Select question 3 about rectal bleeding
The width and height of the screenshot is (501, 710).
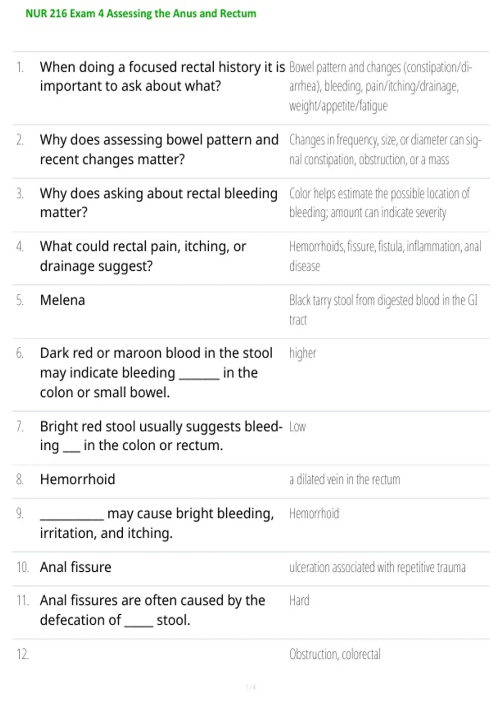[x=159, y=203]
